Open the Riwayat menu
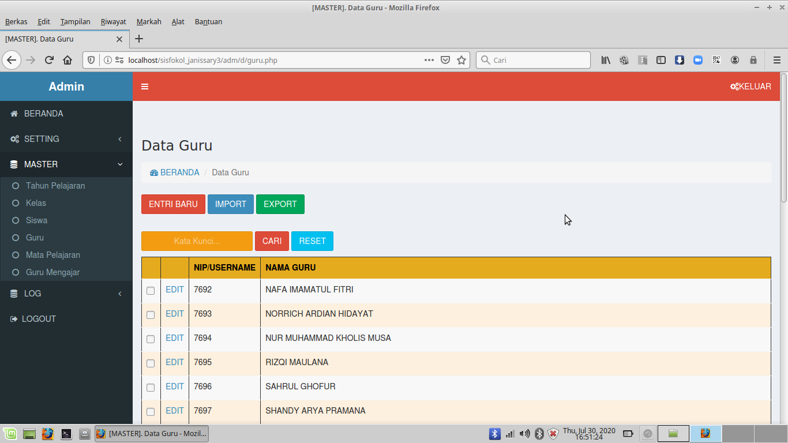The height and width of the screenshot is (443, 788). [x=113, y=21]
